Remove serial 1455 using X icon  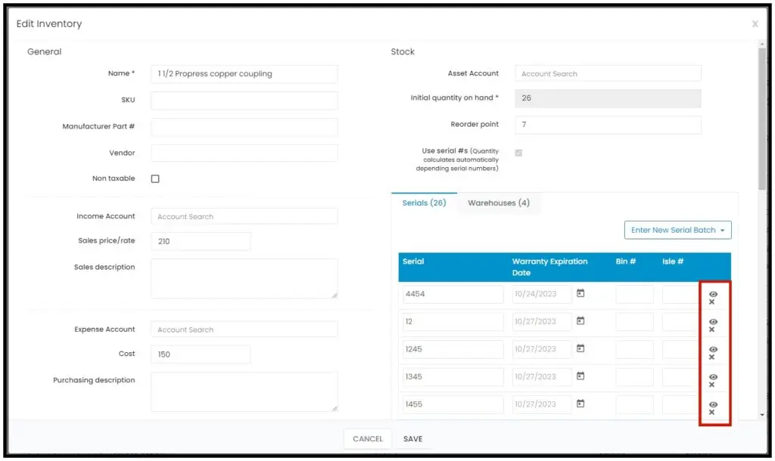pos(711,413)
